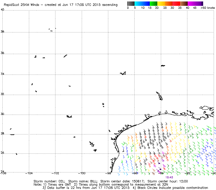Click the 'RapidScat 25KM Winds' title text
The height and width of the screenshot is (190, 216).
(x=22, y=5)
